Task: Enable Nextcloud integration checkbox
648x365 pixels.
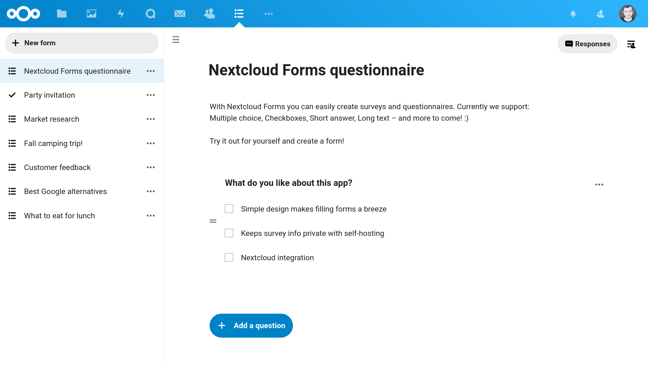Action: point(229,258)
